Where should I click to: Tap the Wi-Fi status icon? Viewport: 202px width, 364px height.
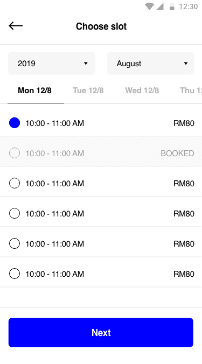[150, 6]
